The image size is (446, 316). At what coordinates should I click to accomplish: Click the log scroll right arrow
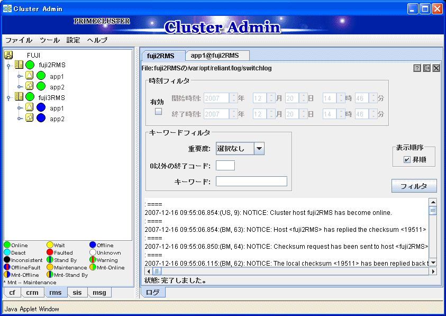pyautogui.click(x=433, y=272)
